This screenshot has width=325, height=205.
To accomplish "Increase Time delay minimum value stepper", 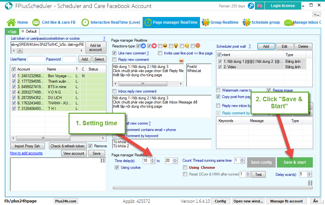I will click(153, 160).
